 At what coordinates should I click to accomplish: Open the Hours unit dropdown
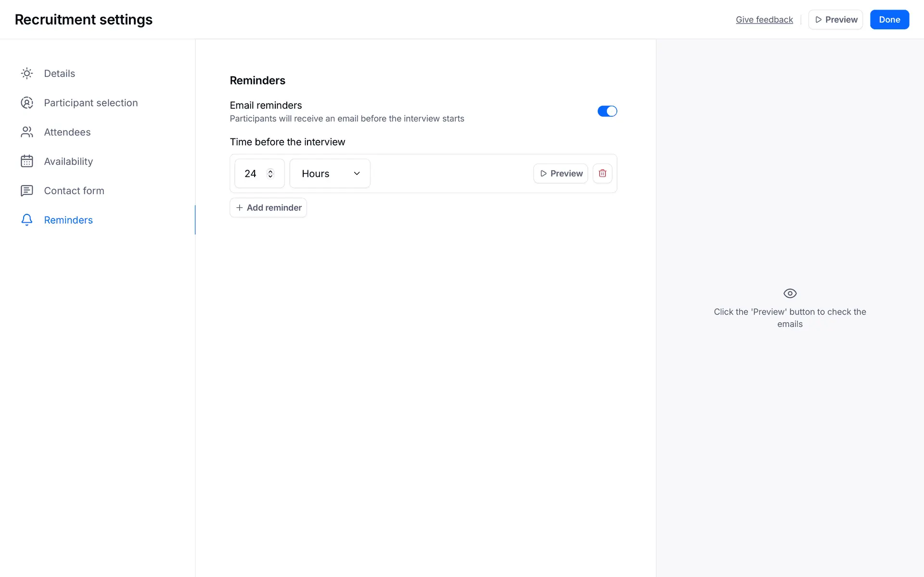pyautogui.click(x=330, y=174)
